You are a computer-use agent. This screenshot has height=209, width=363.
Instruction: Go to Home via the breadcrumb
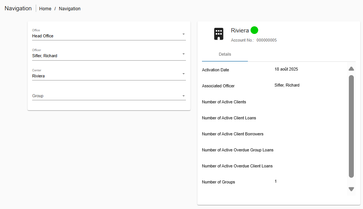pos(45,9)
